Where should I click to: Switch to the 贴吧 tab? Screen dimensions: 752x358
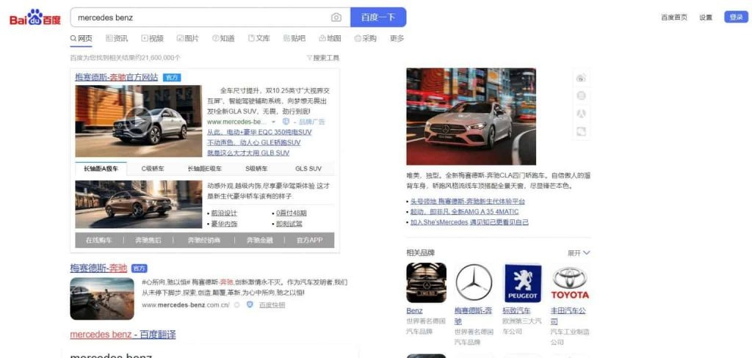click(294, 38)
